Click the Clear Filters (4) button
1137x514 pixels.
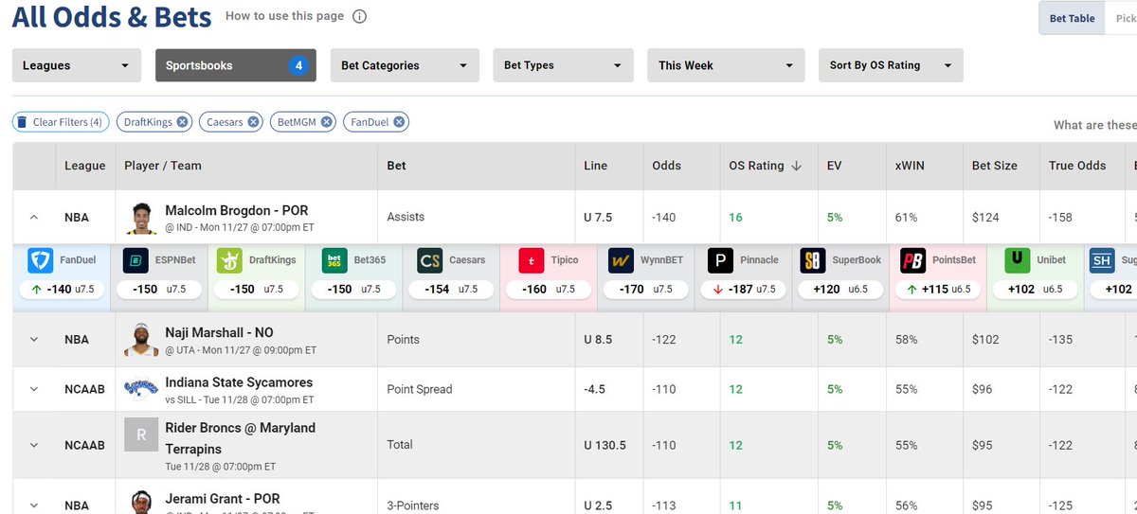[60, 122]
